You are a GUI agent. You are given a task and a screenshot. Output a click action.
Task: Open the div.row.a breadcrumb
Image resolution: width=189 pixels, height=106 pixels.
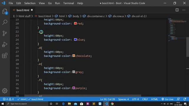point(118,16)
